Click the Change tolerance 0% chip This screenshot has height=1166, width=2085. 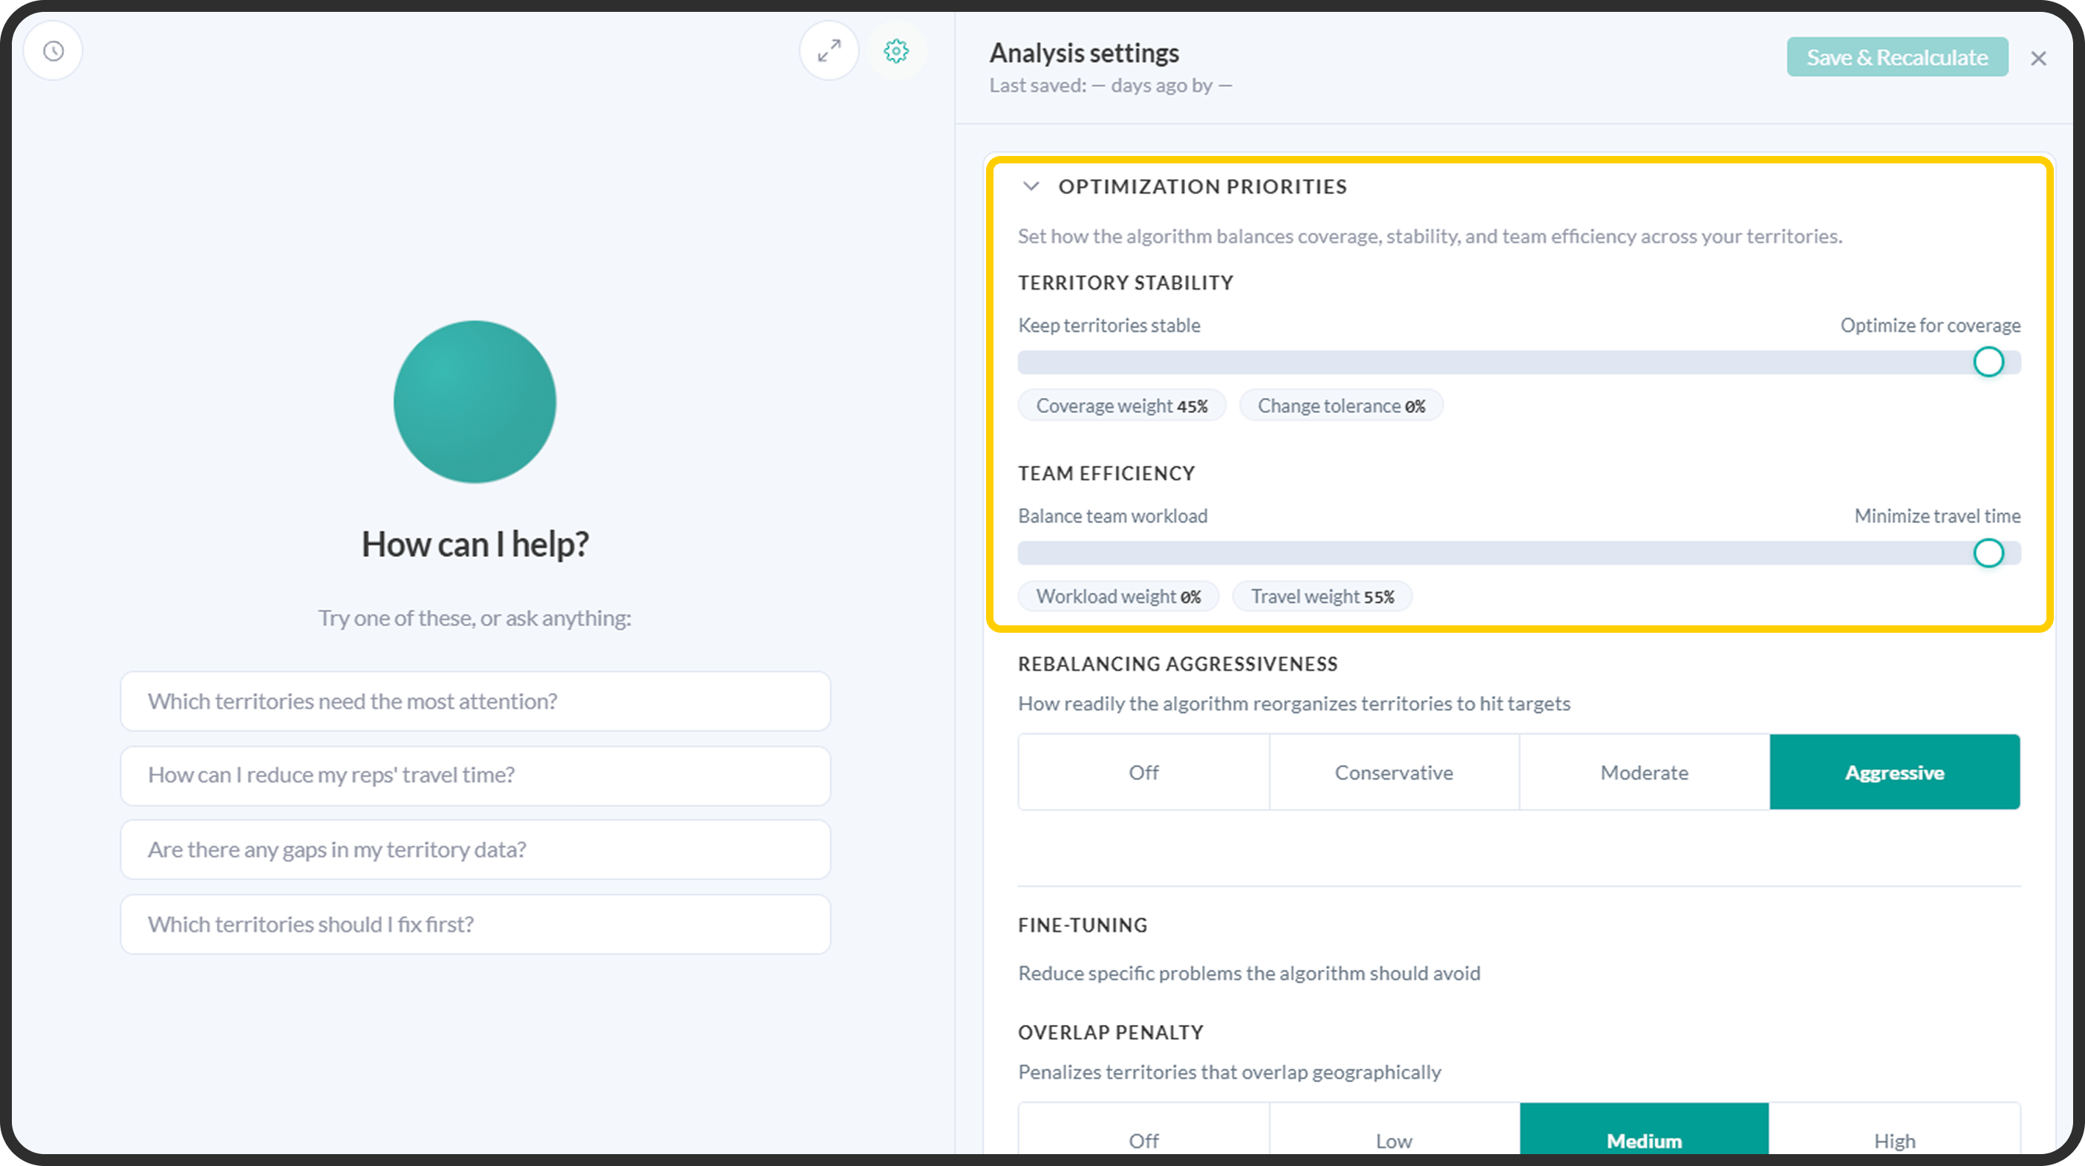pyautogui.click(x=1341, y=406)
